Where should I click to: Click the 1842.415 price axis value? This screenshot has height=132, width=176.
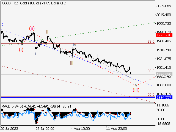(x=164, y=94)
